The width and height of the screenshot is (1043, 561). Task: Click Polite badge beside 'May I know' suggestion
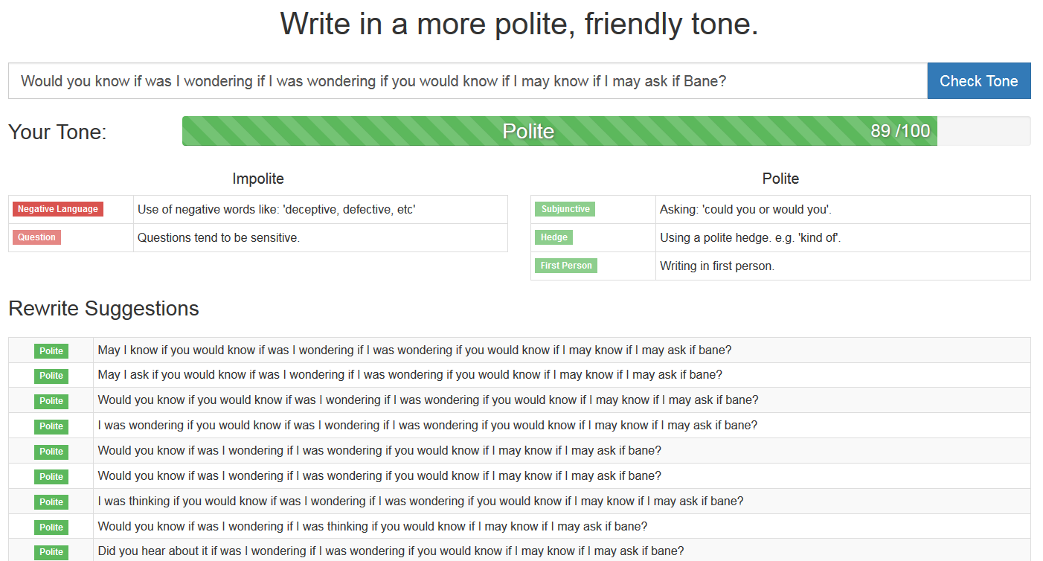(51, 350)
